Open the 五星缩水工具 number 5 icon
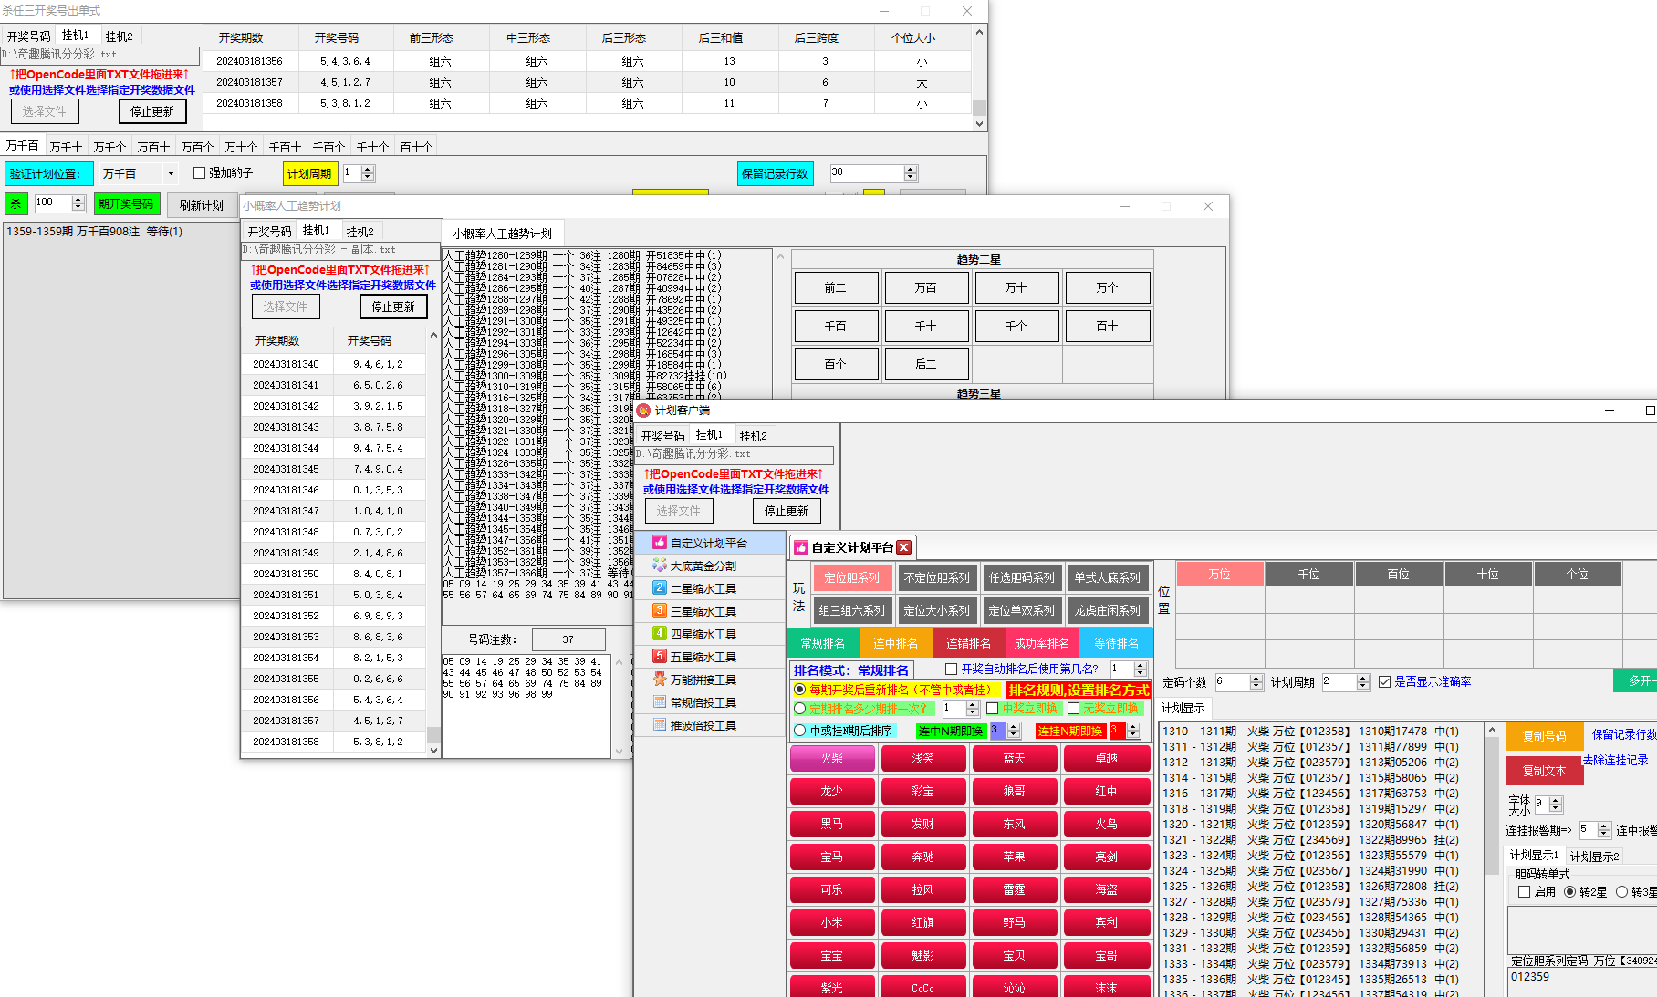 pyautogui.click(x=660, y=657)
